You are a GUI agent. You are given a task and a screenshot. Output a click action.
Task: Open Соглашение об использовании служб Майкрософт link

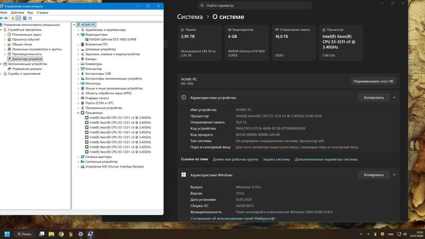coord(233,219)
